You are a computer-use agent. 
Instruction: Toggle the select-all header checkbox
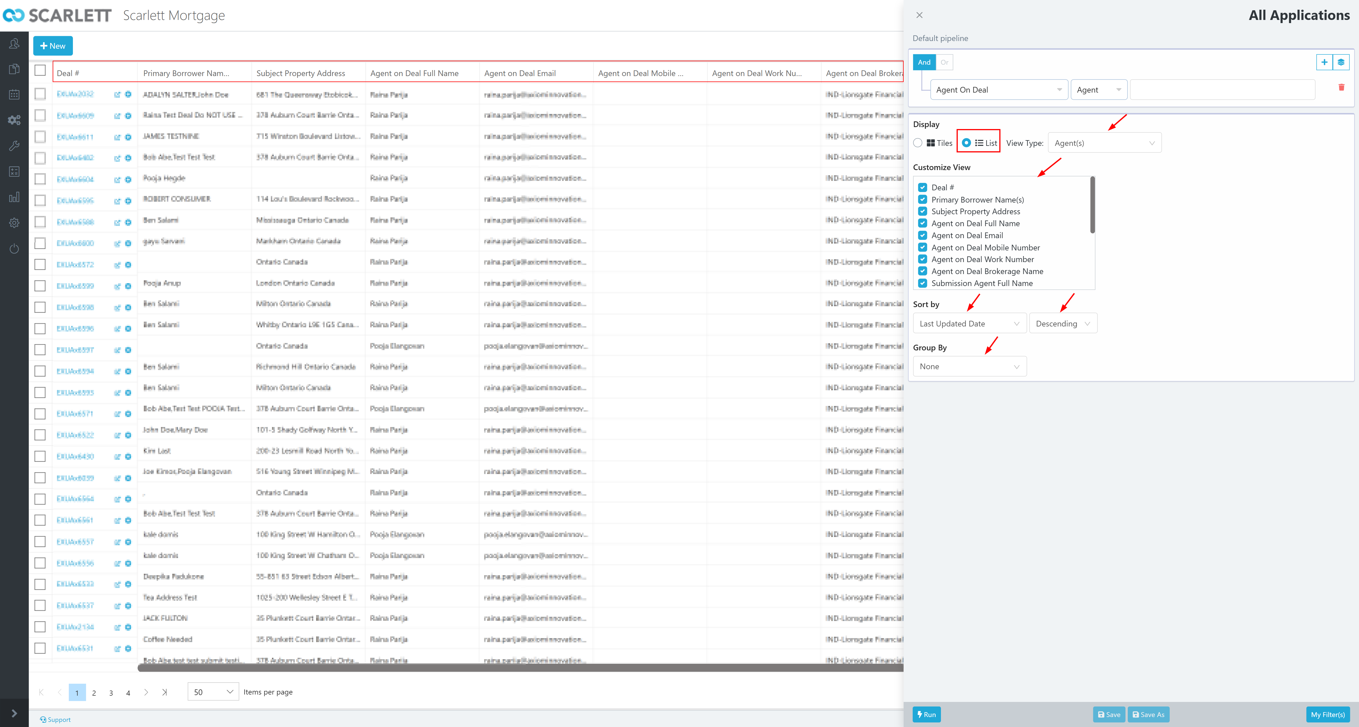(40, 70)
